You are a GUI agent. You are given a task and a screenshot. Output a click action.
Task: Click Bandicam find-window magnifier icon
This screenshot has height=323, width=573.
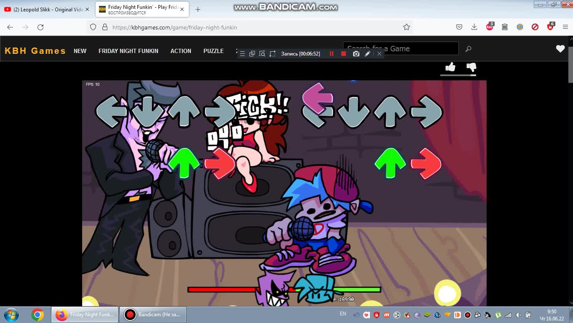coord(262,54)
